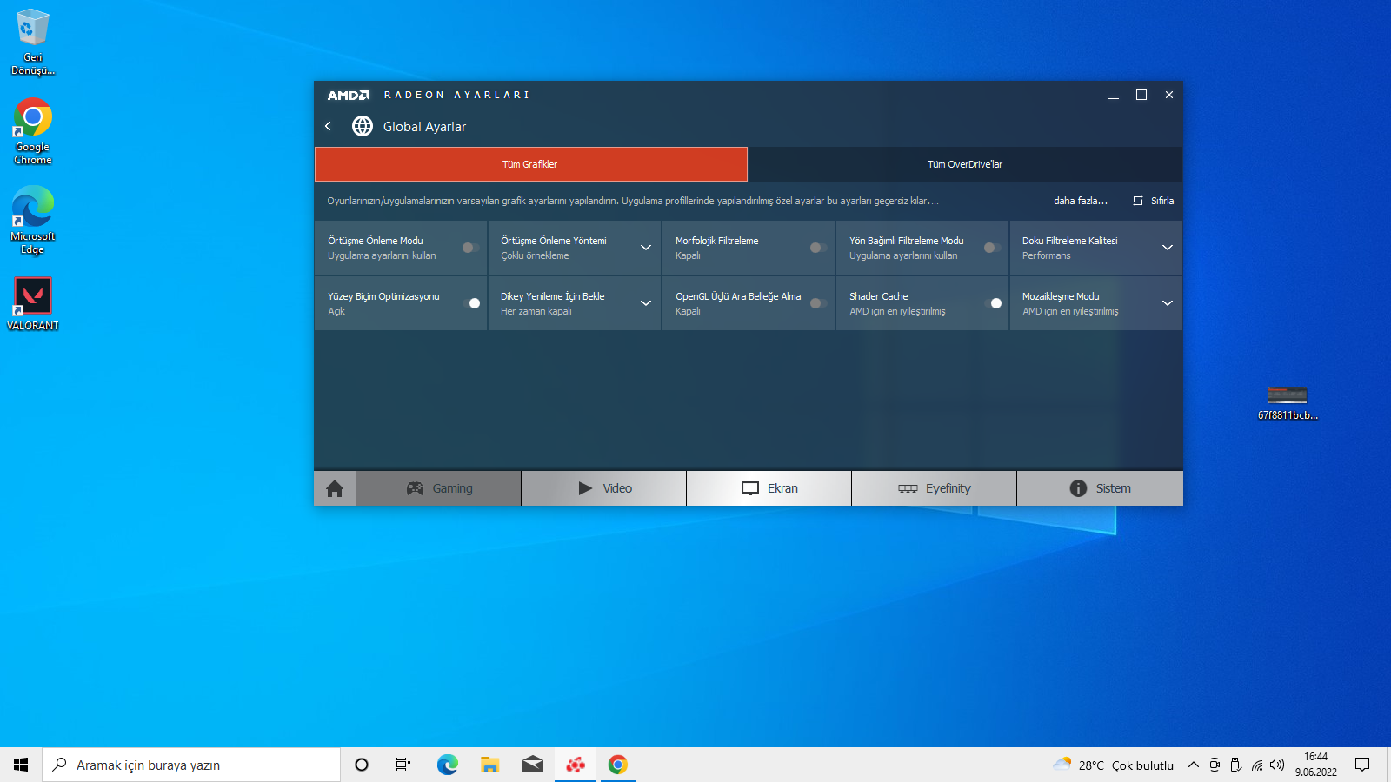Click the red Radeon Settings taskbar icon
This screenshot has width=1391, height=782.
click(x=575, y=765)
